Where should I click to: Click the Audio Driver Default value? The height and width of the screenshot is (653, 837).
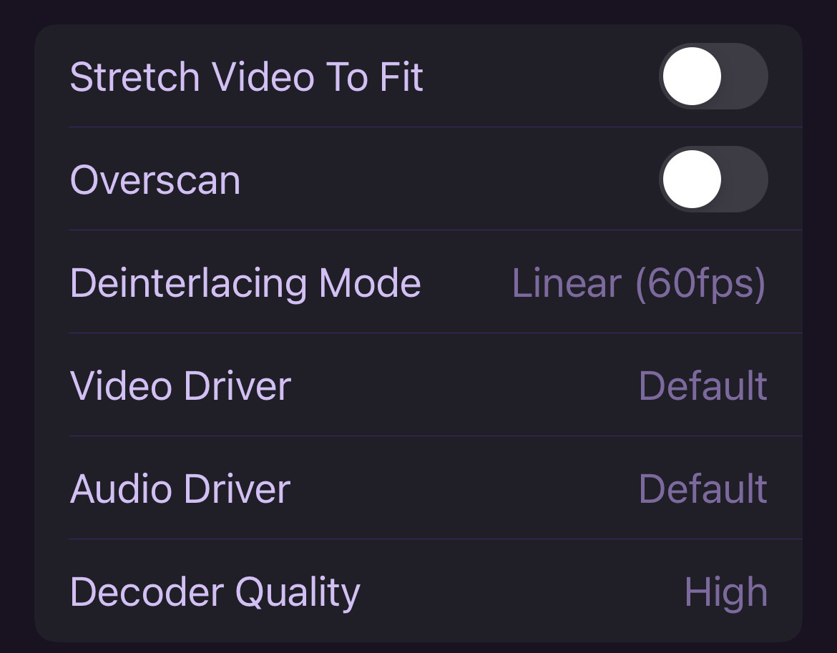point(703,489)
